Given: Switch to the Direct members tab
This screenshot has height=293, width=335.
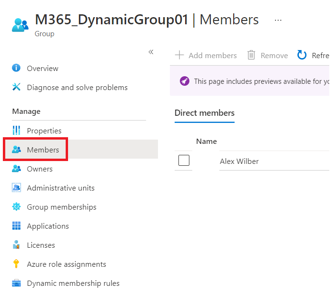Looking at the screenshot, I should 205,113.
